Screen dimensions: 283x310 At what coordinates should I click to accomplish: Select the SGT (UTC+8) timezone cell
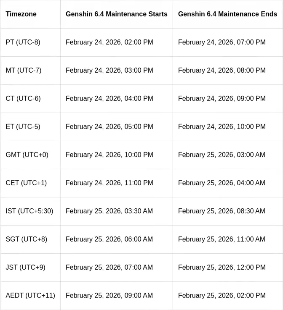pyautogui.click(x=27, y=239)
